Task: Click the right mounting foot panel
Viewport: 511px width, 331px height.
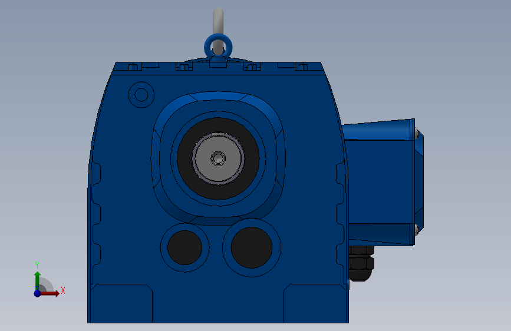Action: click(315, 303)
